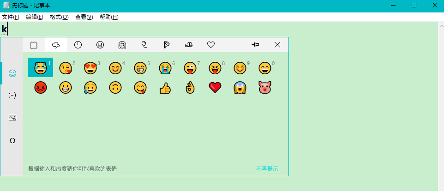
Task: Open the 格式(O) menu
Action: [59, 17]
